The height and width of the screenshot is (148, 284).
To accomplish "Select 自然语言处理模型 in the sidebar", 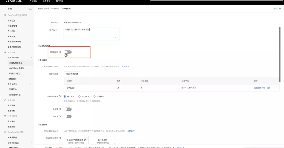I will pyautogui.click(x=17, y=68).
